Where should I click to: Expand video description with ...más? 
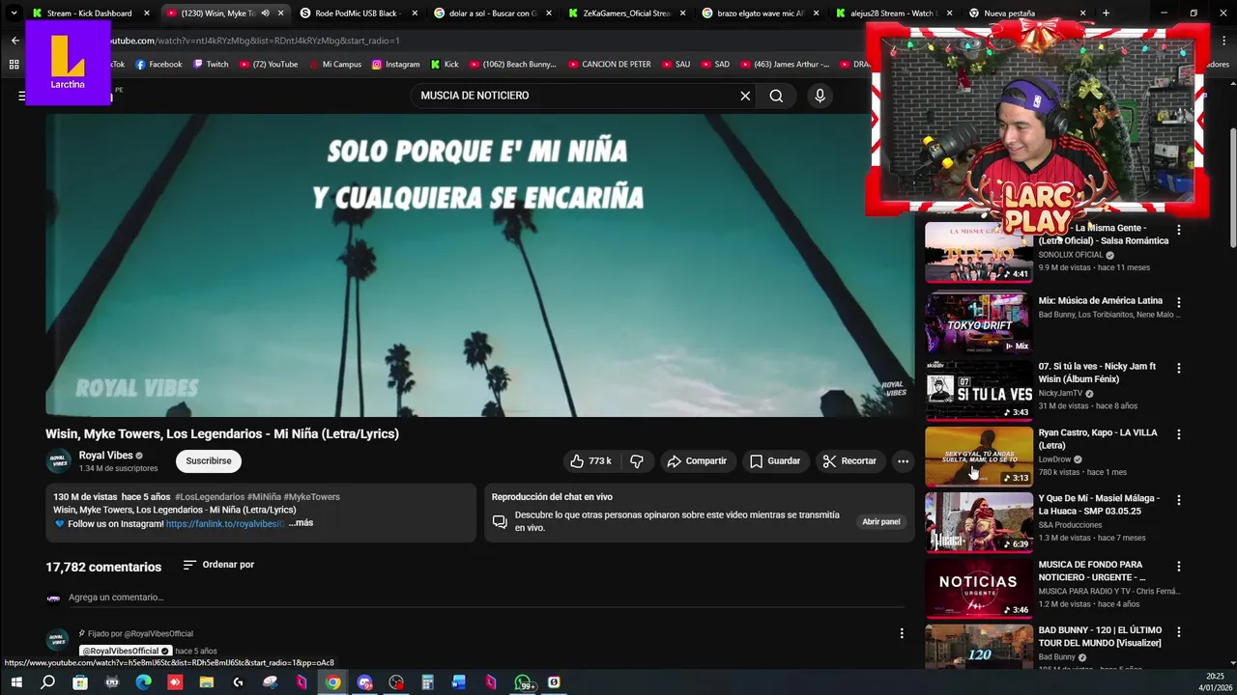(301, 523)
